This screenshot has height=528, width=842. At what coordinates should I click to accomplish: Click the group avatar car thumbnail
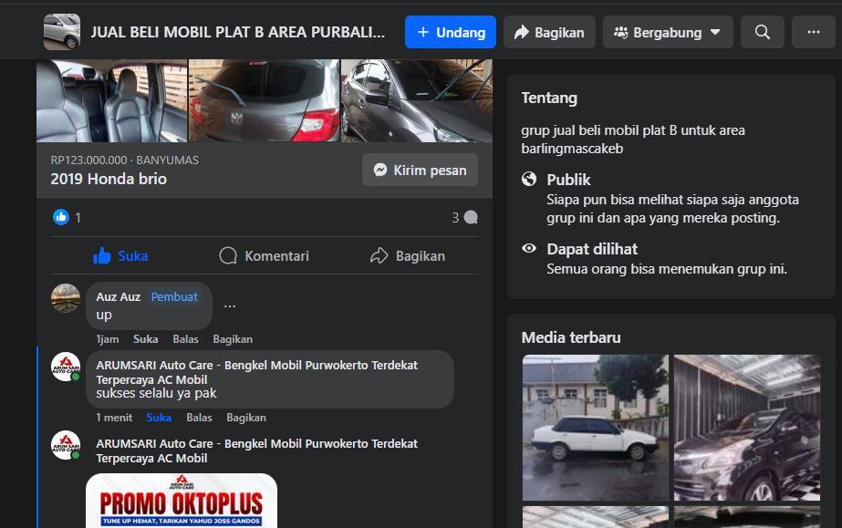coord(62,32)
